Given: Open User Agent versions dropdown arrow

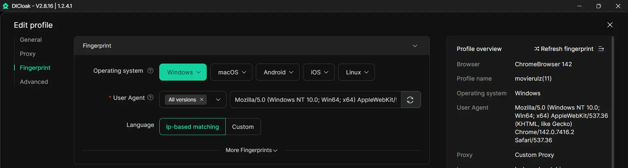Looking at the screenshot, I should click(218, 100).
